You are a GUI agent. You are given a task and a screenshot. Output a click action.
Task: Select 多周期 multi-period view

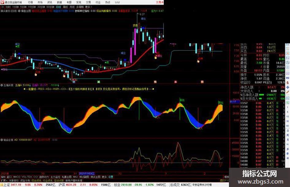click(x=80, y=7)
